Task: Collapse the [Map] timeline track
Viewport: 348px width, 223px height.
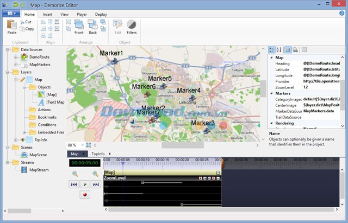Action: click(219, 172)
